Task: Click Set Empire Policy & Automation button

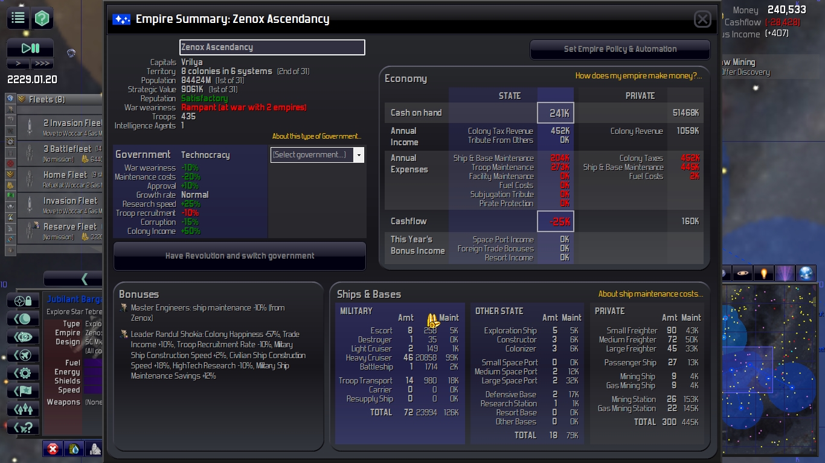Action: (x=620, y=49)
